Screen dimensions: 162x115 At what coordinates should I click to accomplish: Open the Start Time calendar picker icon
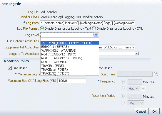point(156,74)
